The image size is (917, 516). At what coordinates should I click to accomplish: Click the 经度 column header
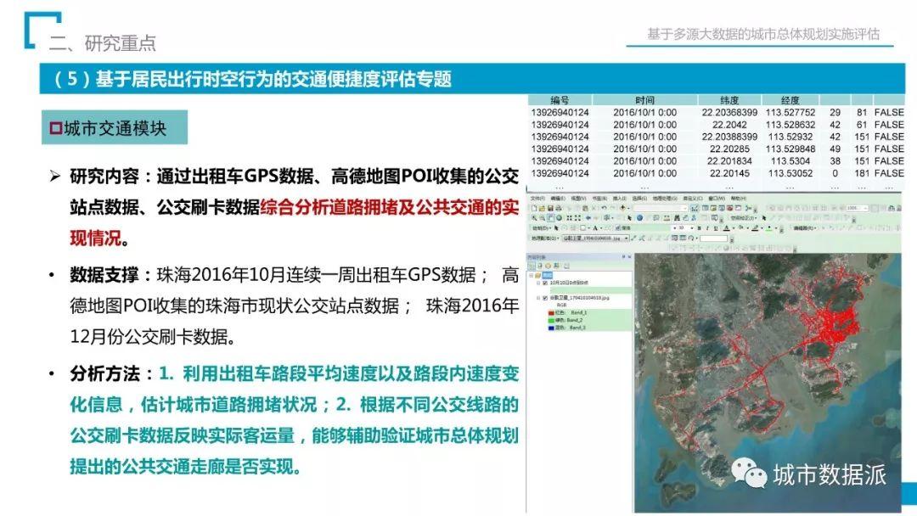click(x=790, y=100)
